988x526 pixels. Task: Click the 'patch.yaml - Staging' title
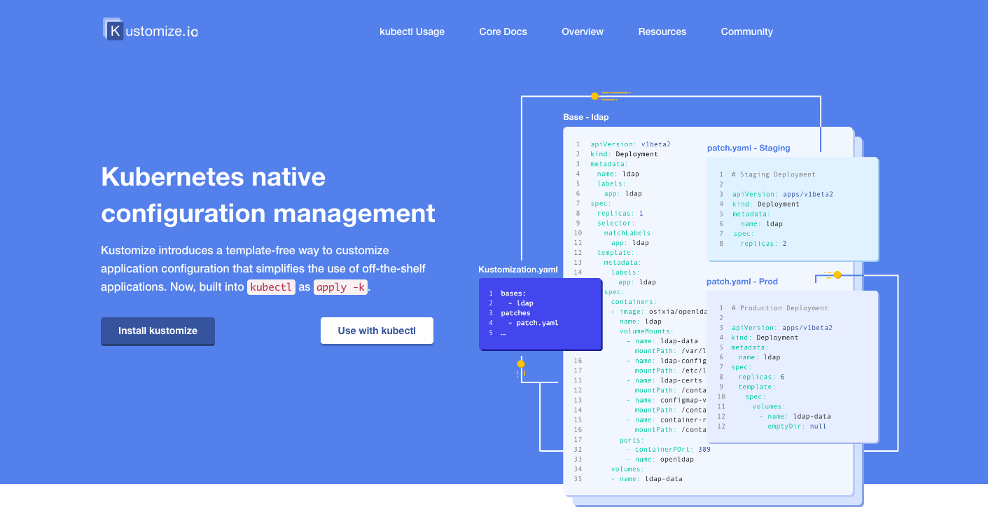point(749,148)
